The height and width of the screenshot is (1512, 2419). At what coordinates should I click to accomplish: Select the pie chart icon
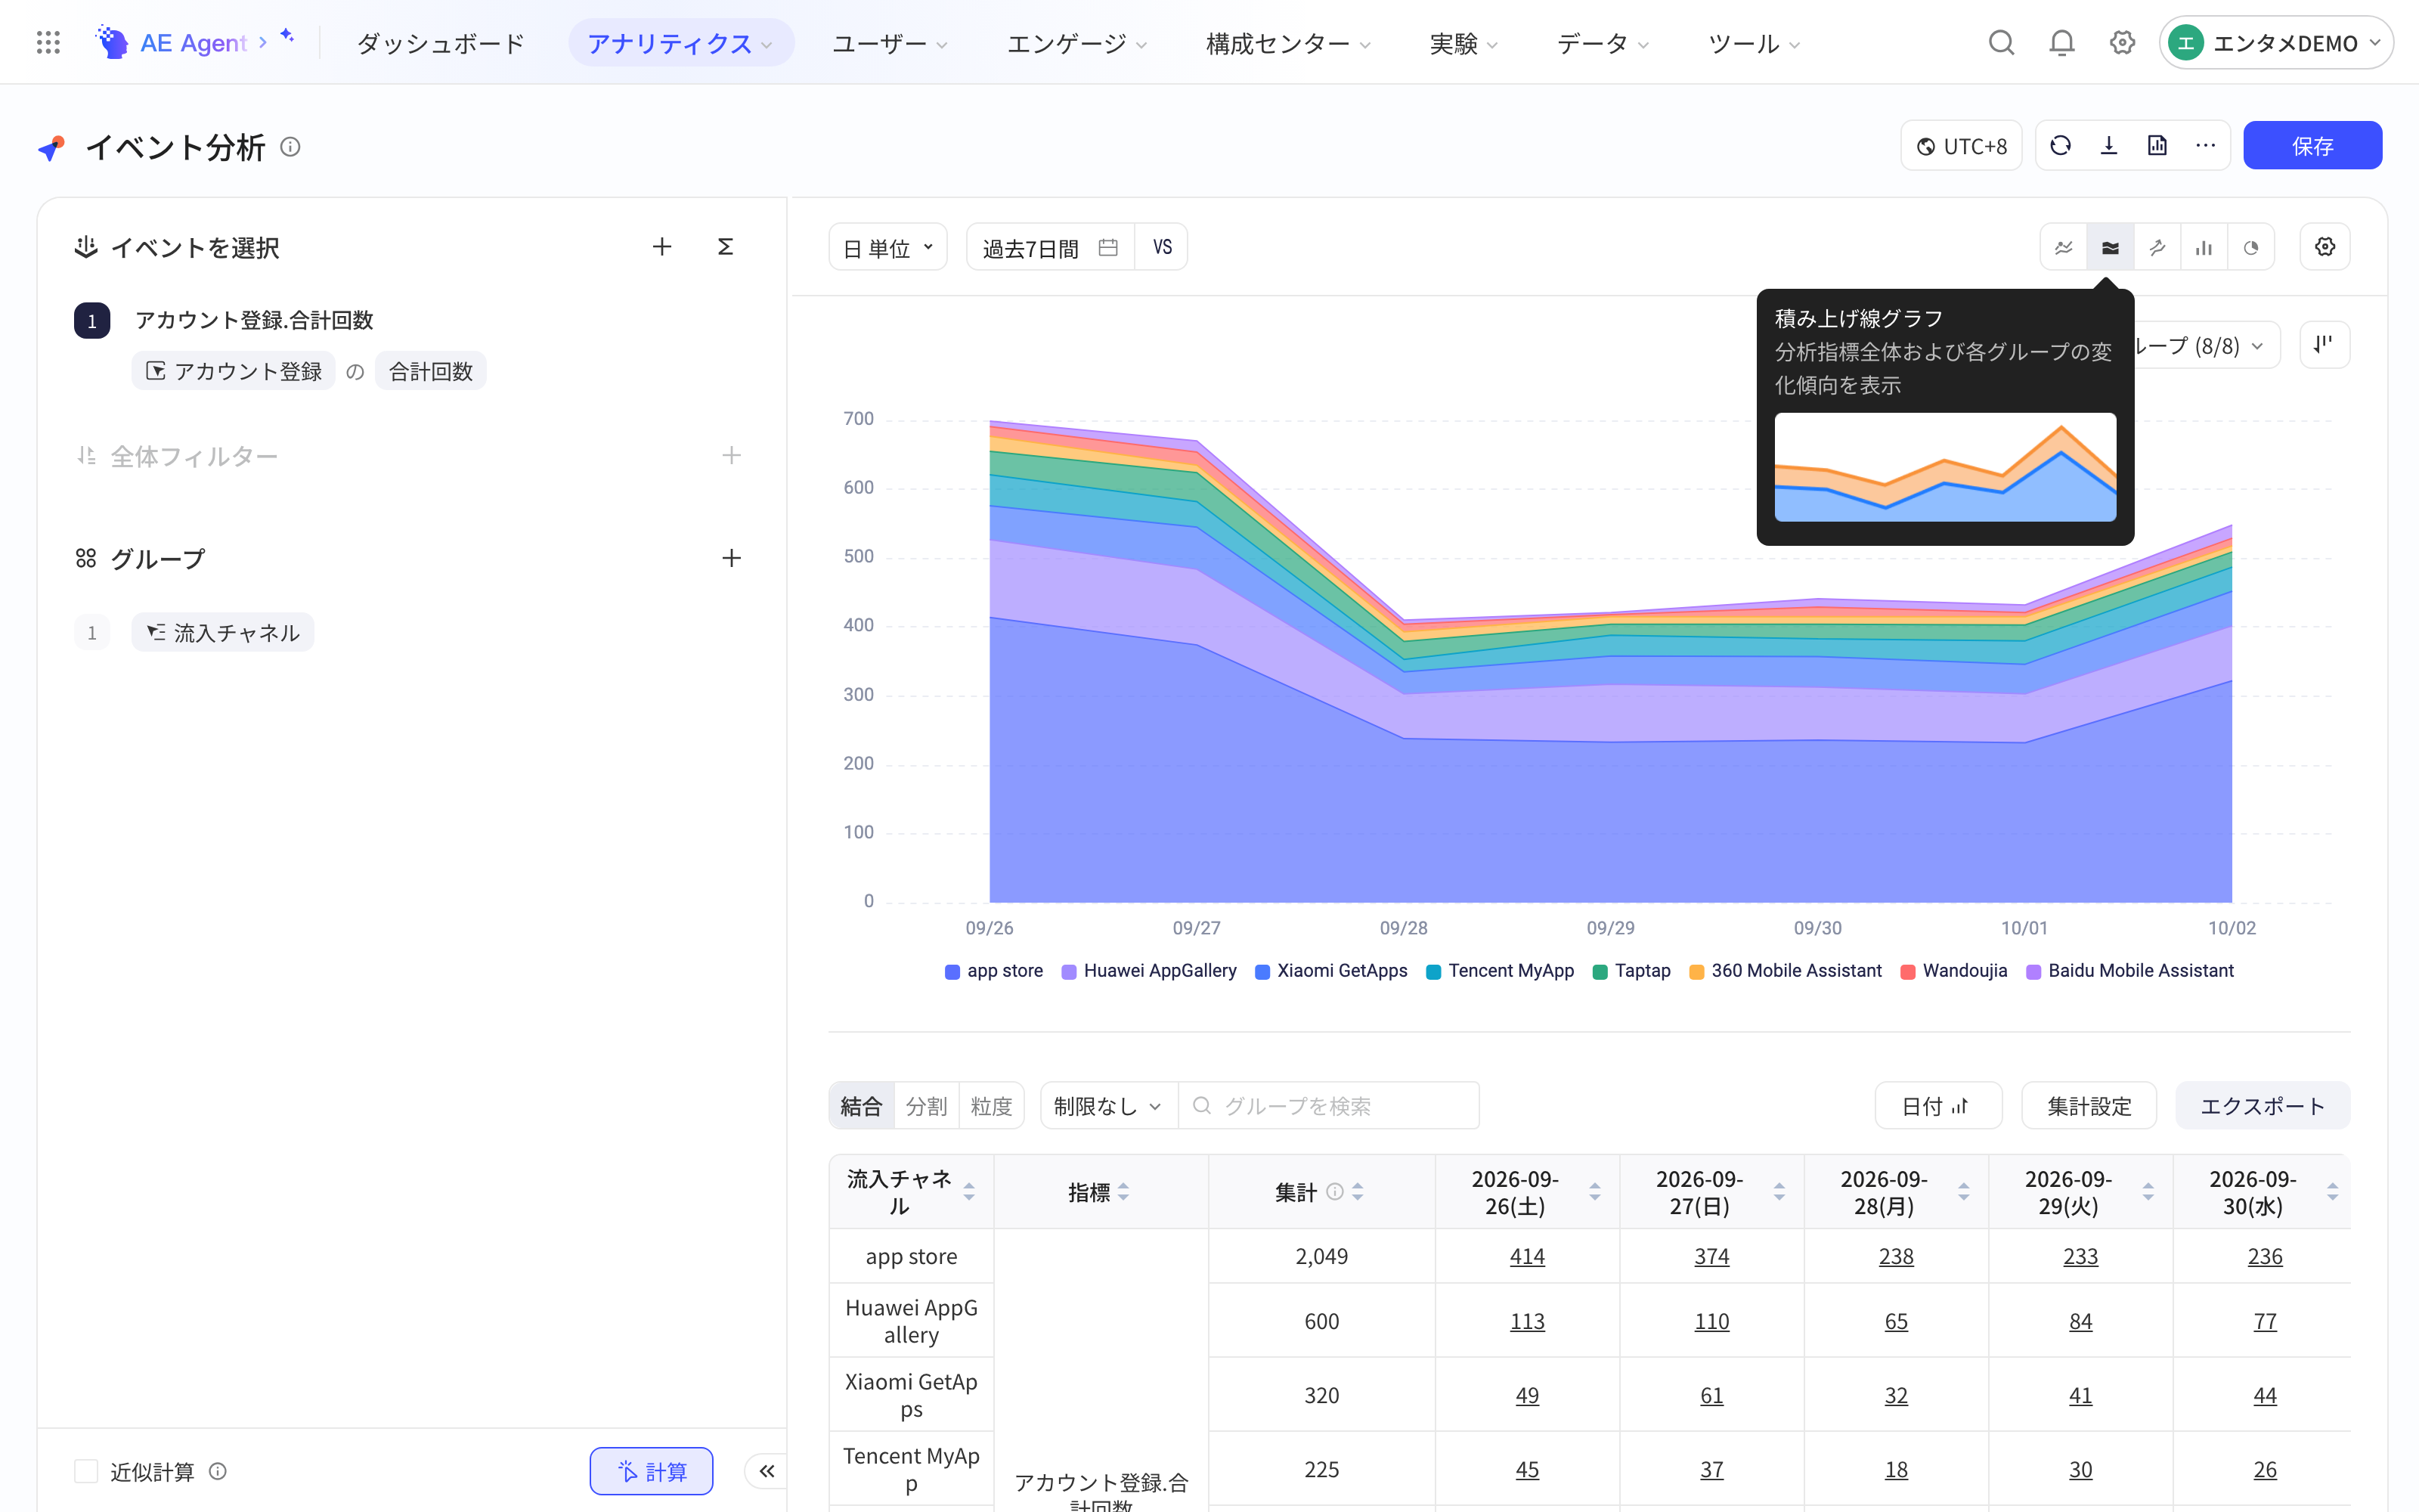tap(2251, 247)
